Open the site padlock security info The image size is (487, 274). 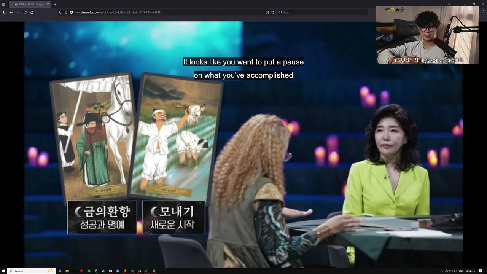click(x=66, y=12)
